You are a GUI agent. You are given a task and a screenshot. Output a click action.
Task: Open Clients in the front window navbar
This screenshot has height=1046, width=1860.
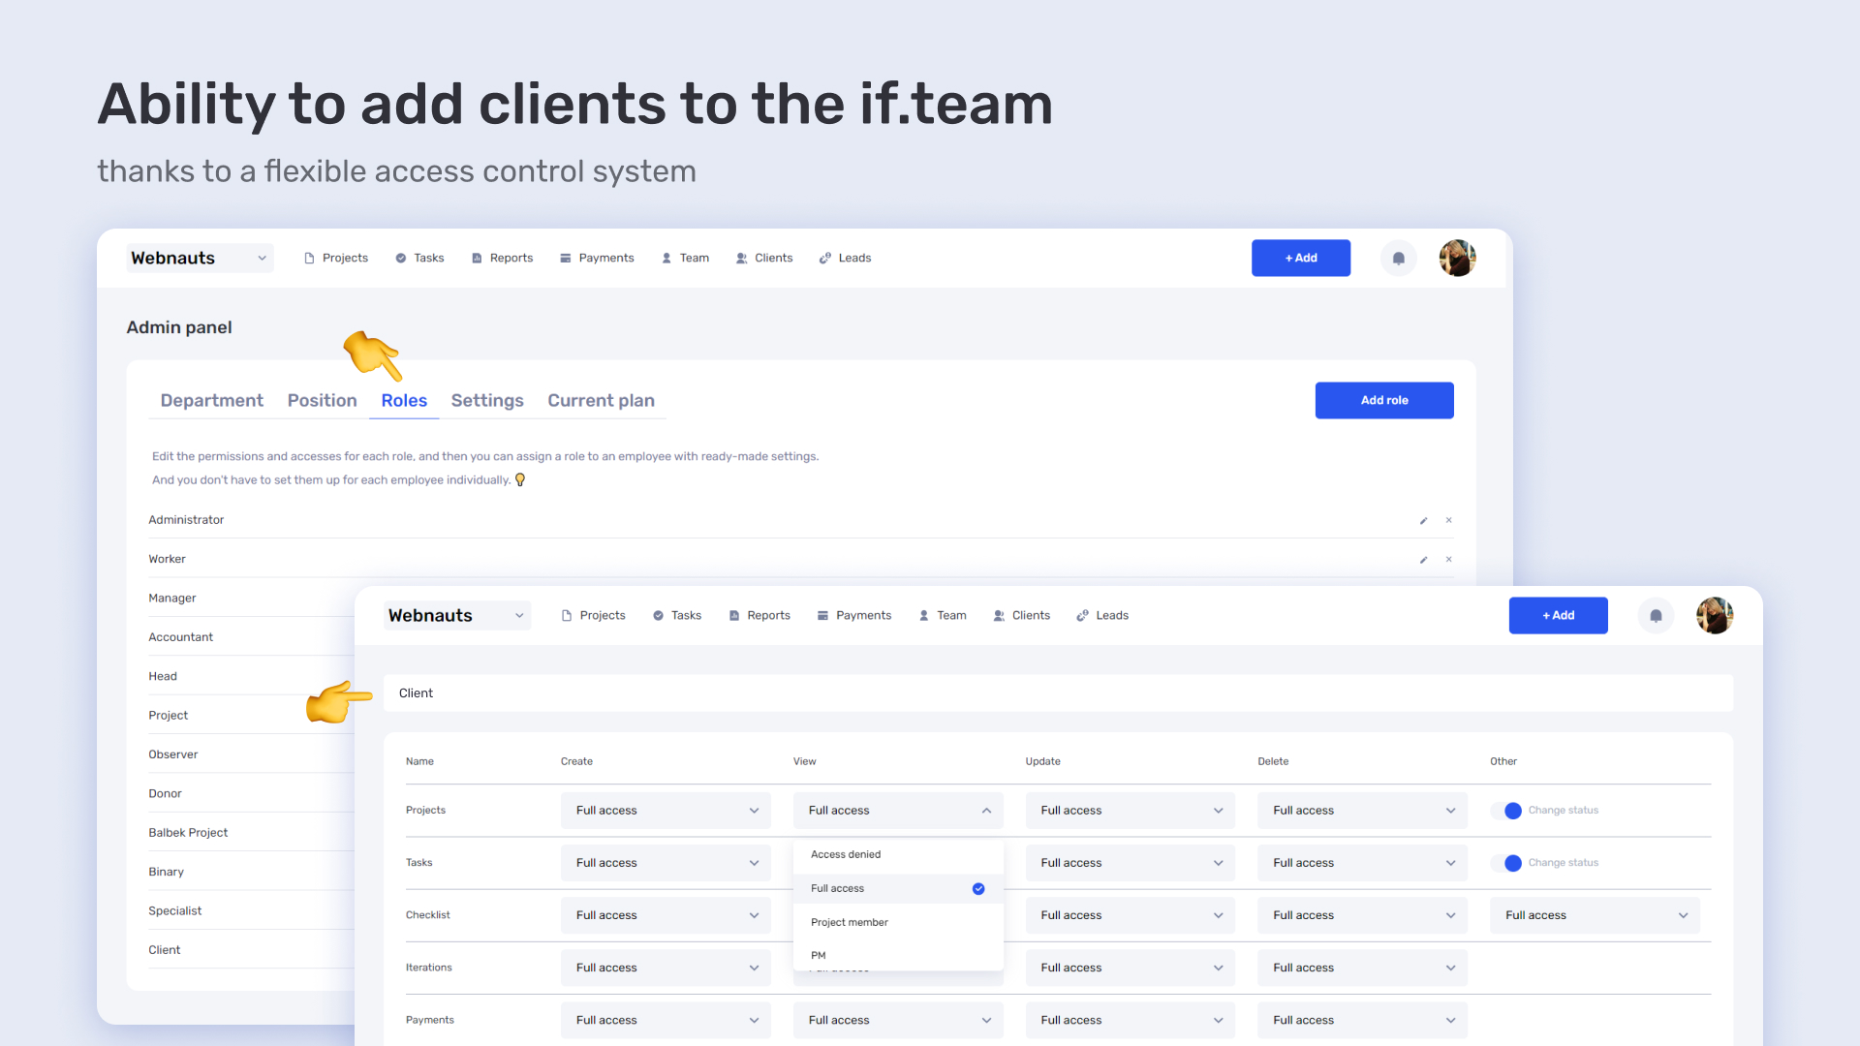pyautogui.click(x=1021, y=615)
